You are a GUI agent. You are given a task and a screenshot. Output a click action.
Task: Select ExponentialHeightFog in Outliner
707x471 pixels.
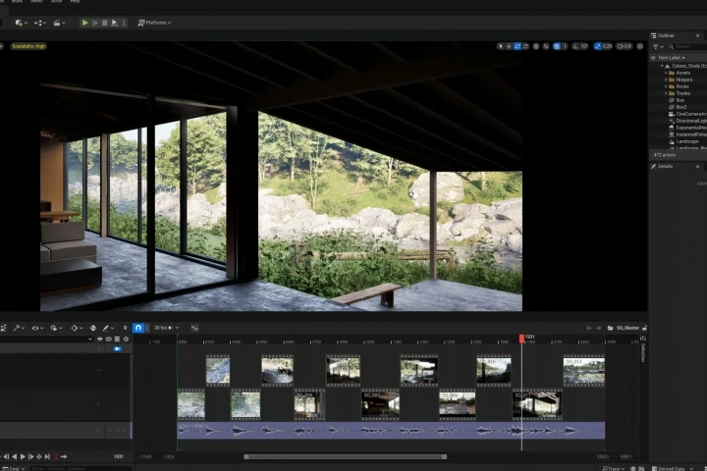tap(690, 128)
